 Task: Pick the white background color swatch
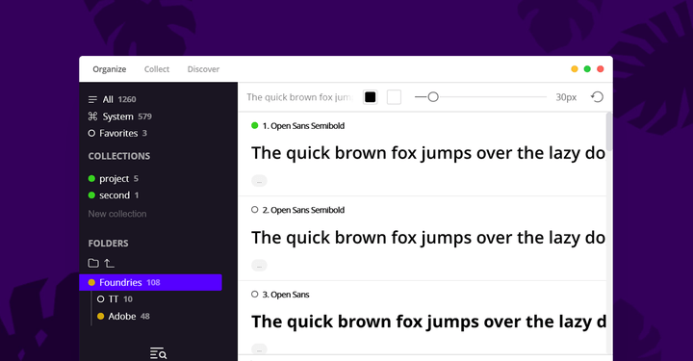click(394, 97)
